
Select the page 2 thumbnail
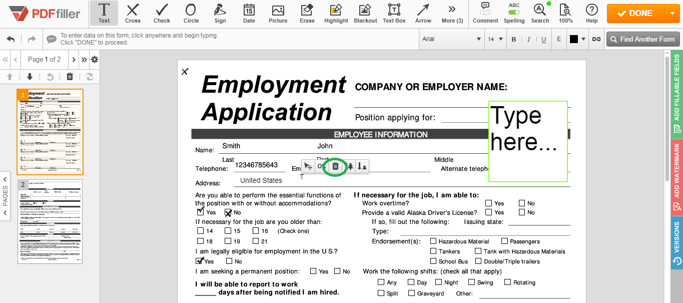[x=50, y=221]
